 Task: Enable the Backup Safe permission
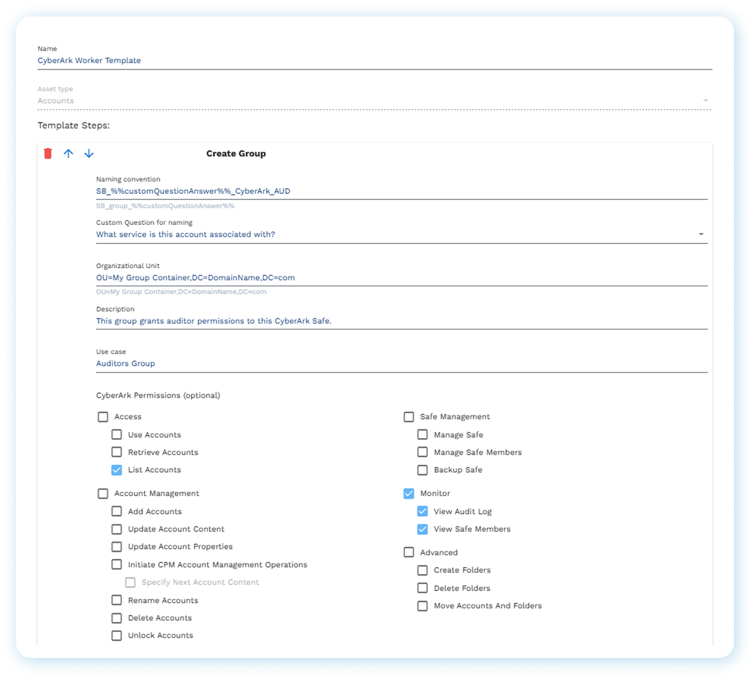(x=422, y=470)
